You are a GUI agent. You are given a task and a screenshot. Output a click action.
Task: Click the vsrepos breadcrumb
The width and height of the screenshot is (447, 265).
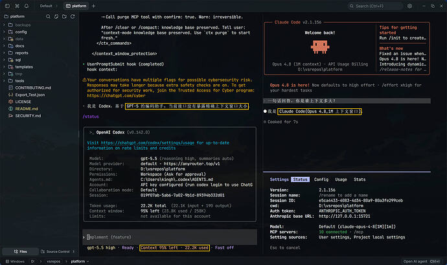[53, 261]
